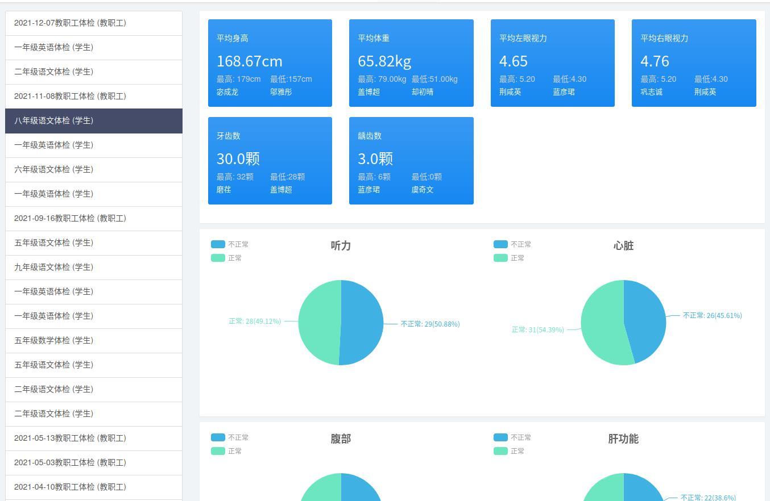Click 最低:51.00kg text
This screenshot has width=770, height=501.
434,80
